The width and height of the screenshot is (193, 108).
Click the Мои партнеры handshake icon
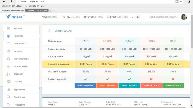pyautogui.click(x=8, y=67)
